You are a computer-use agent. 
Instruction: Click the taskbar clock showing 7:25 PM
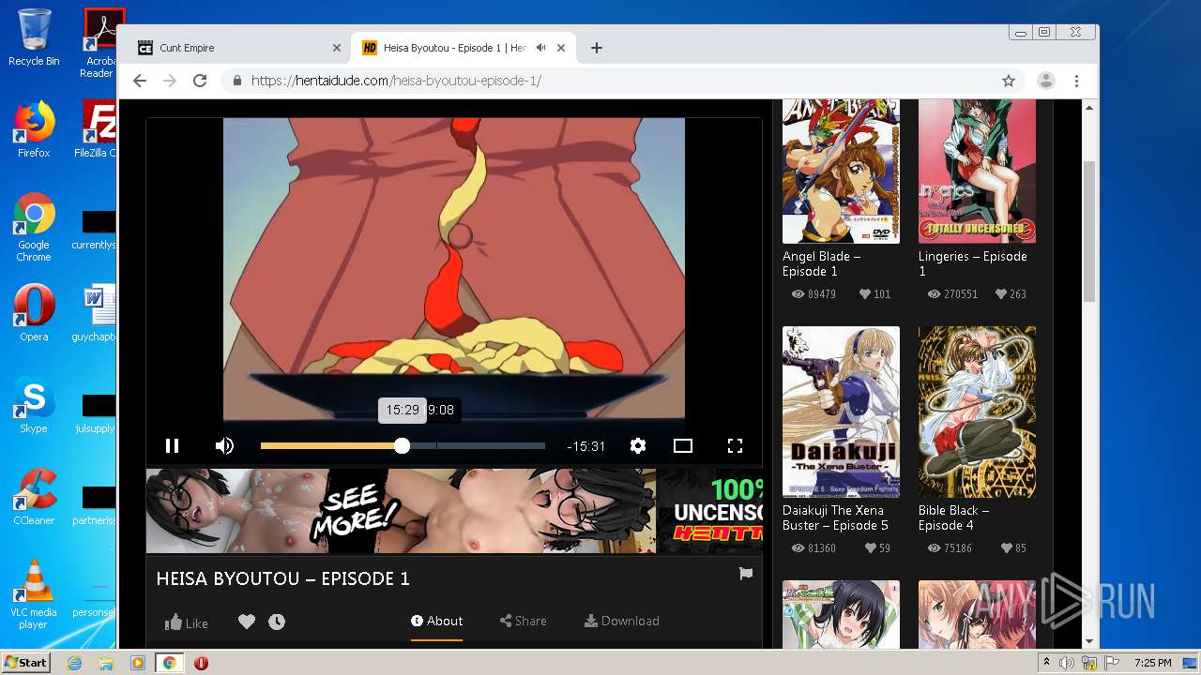tap(1152, 663)
